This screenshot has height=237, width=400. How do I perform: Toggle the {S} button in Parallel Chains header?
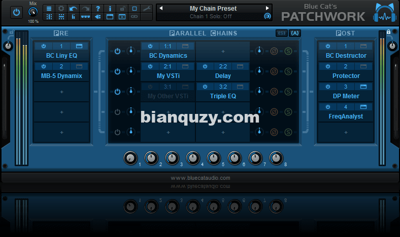tap(282, 33)
